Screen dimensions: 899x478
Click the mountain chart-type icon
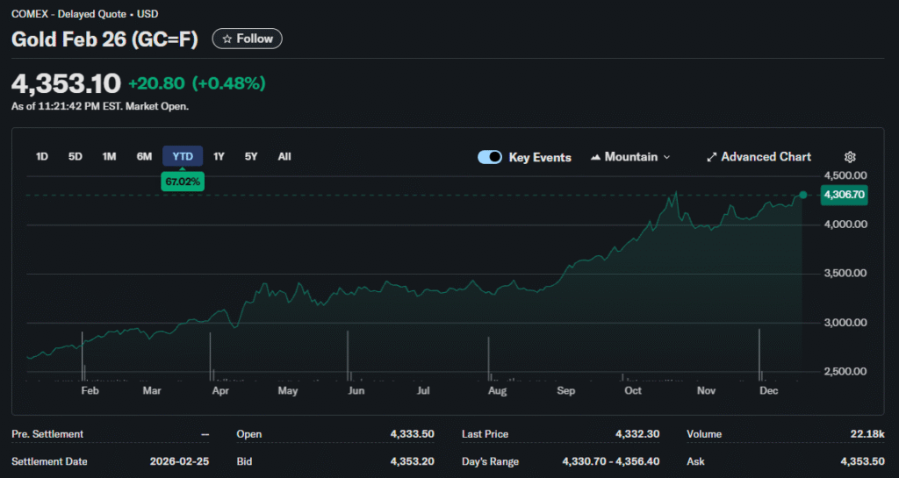(595, 157)
